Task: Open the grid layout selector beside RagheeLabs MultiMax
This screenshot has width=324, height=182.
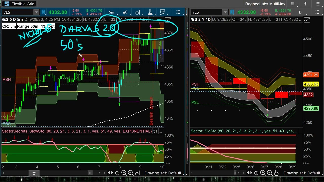Action: 293,4
